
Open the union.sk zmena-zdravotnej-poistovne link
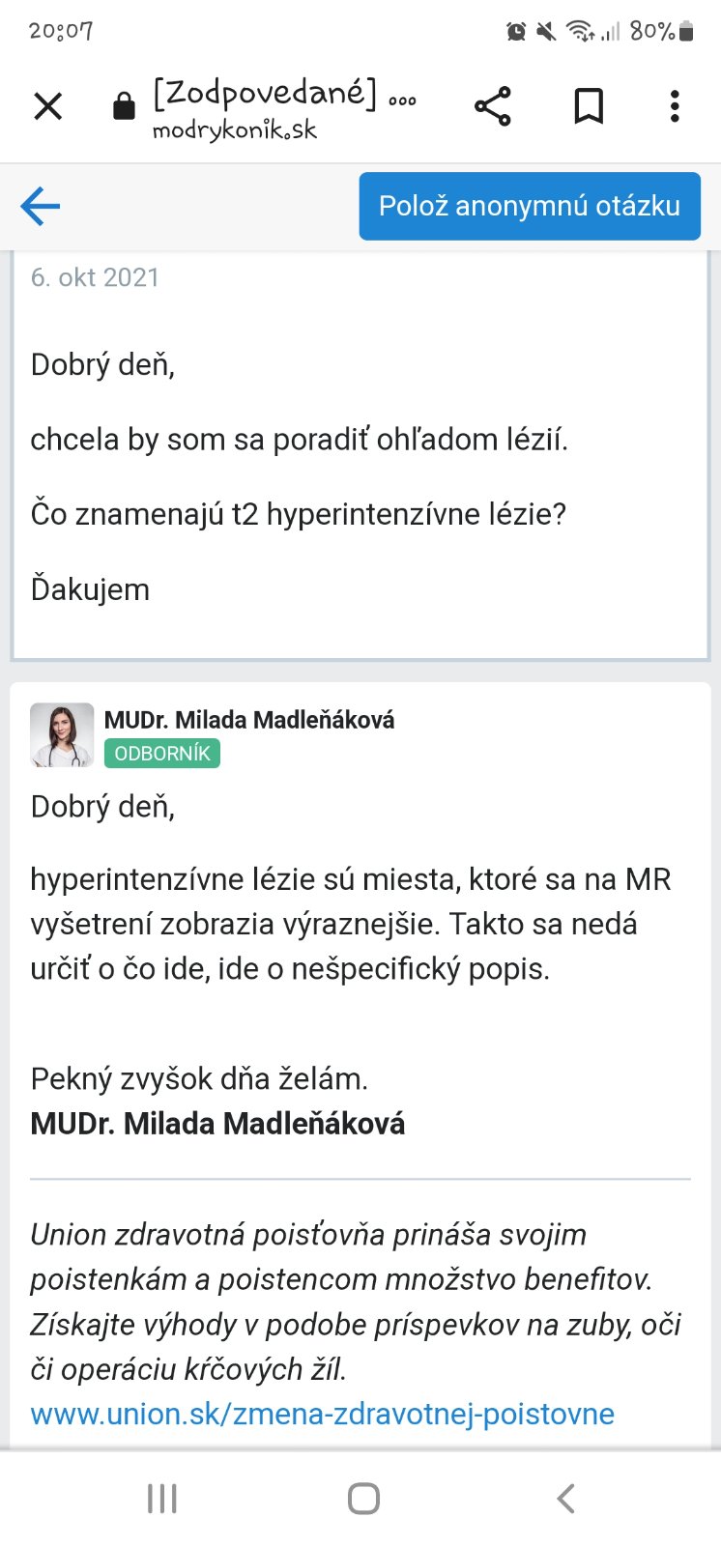point(322,1414)
